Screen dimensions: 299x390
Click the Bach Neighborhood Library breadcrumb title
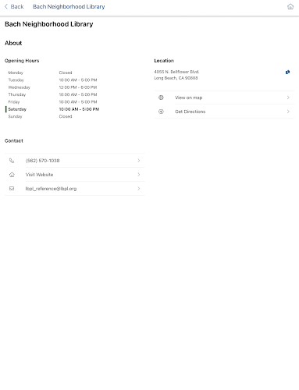pyautogui.click(x=69, y=6)
